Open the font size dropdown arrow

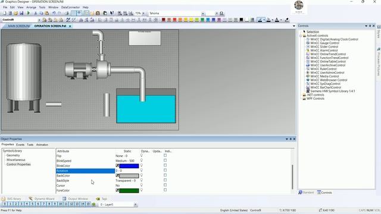tap(217, 13)
